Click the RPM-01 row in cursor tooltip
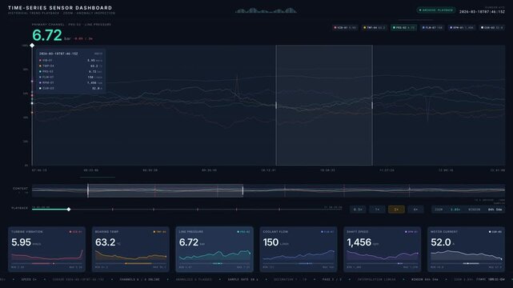The height and width of the screenshot is (288, 513). pyautogui.click(x=70, y=82)
